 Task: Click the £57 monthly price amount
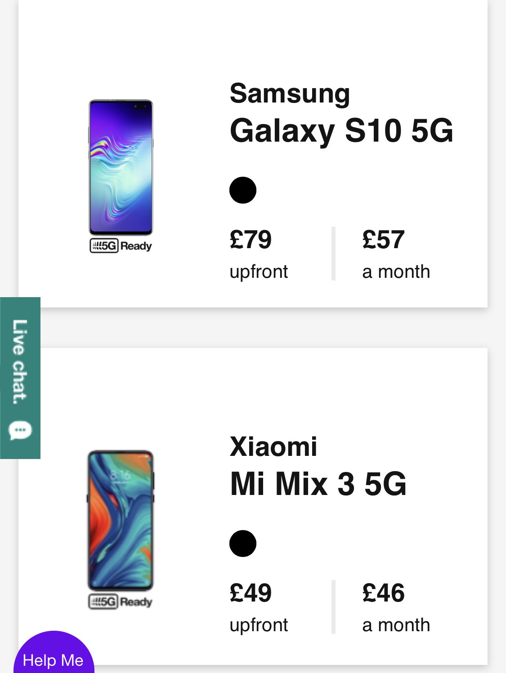pos(383,240)
